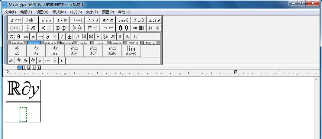Insert the plus-minus sign from small bar
Image resolution: width=322 pixels, height=139 pixels.
point(69,37)
